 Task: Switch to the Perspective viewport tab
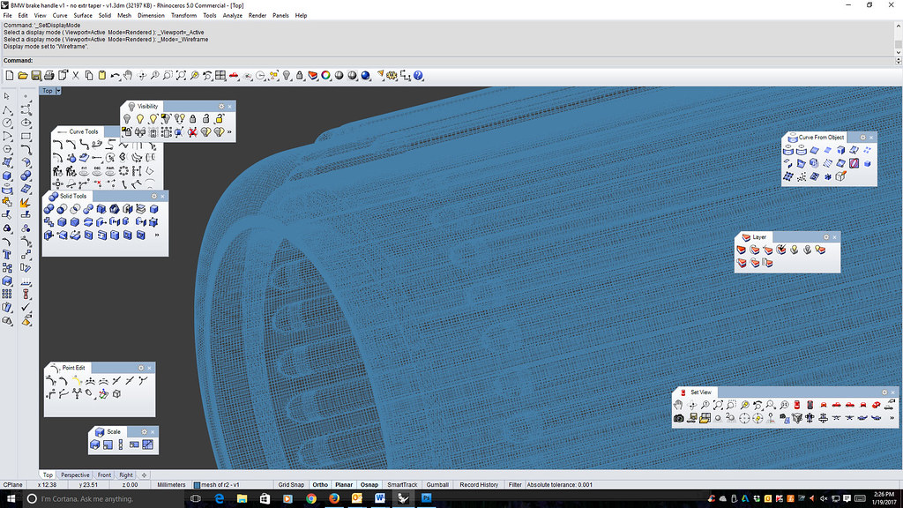click(x=75, y=475)
